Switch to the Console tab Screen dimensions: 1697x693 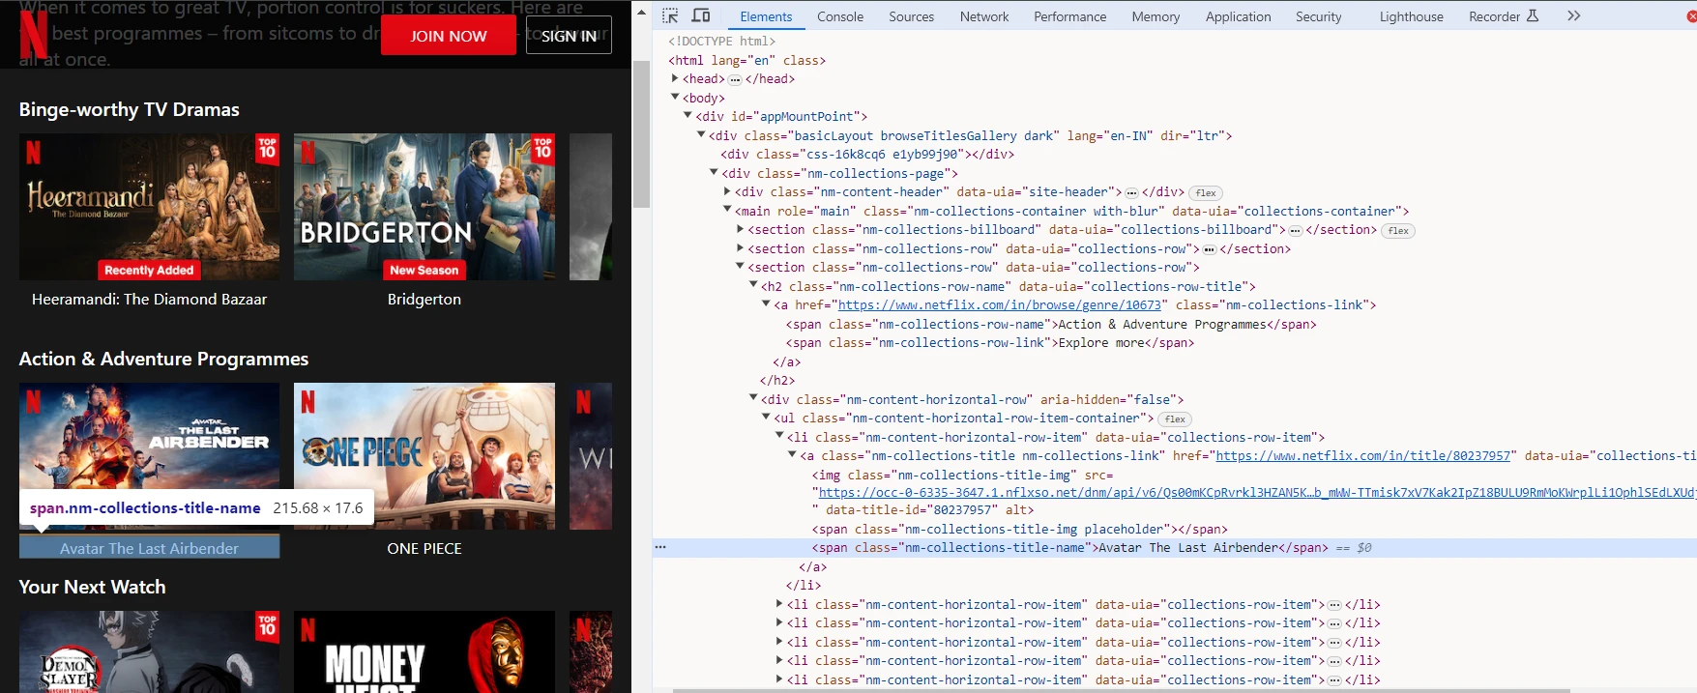click(x=839, y=16)
